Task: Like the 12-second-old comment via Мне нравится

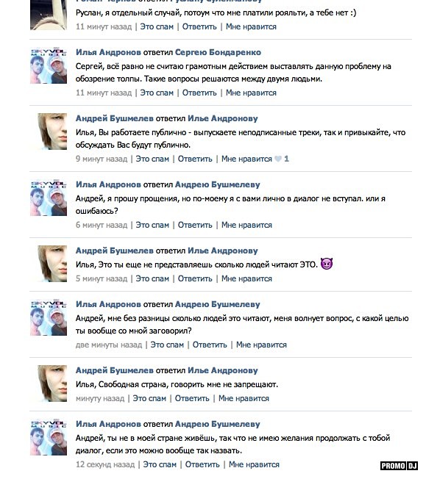Action: [254, 464]
